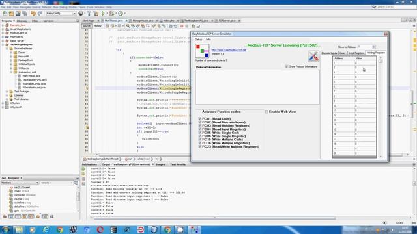This screenshot has height=234, width=417.
Task: Click Profile Project clock icon
Action: click(121, 13)
